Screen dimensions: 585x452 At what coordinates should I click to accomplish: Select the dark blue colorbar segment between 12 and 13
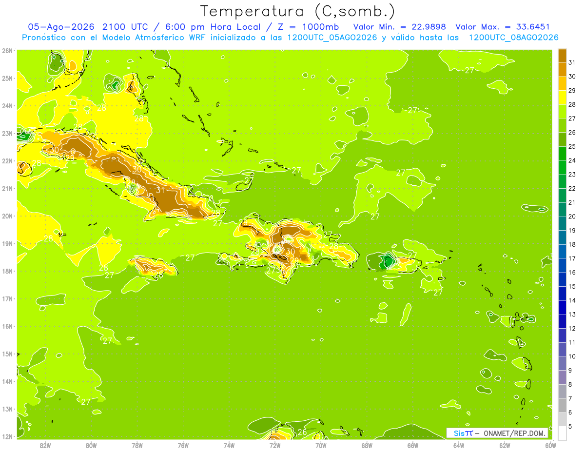(x=562, y=321)
